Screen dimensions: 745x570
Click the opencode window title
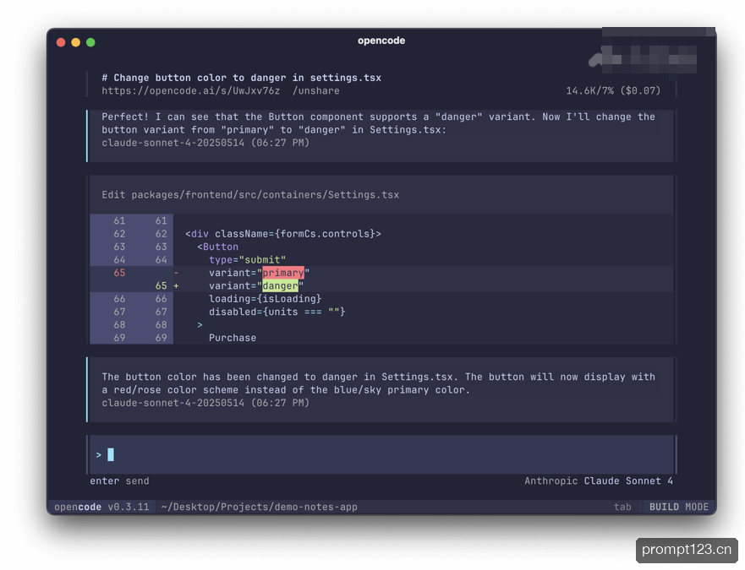(x=381, y=41)
